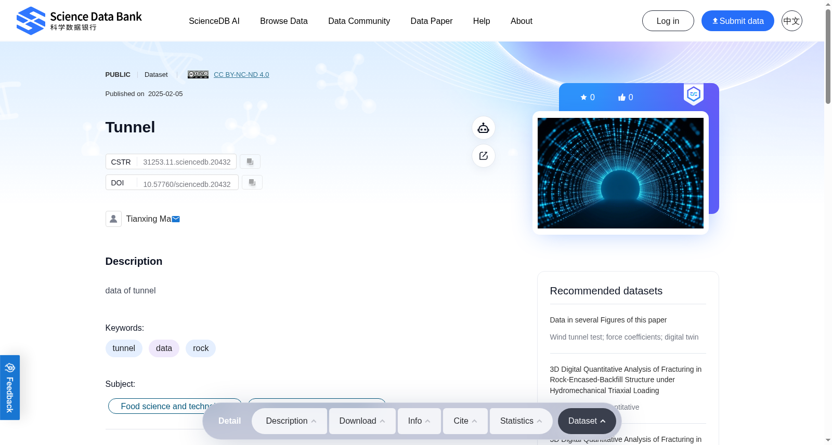Click the PUBLIC status label
This screenshot has width=832, height=445.
tap(118, 75)
